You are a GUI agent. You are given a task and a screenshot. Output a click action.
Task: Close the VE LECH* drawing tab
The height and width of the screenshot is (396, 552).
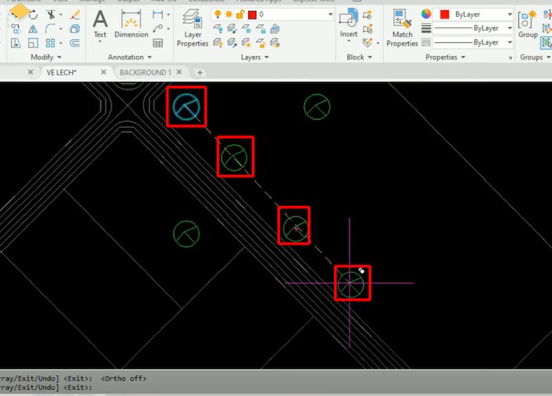point(103,72)
